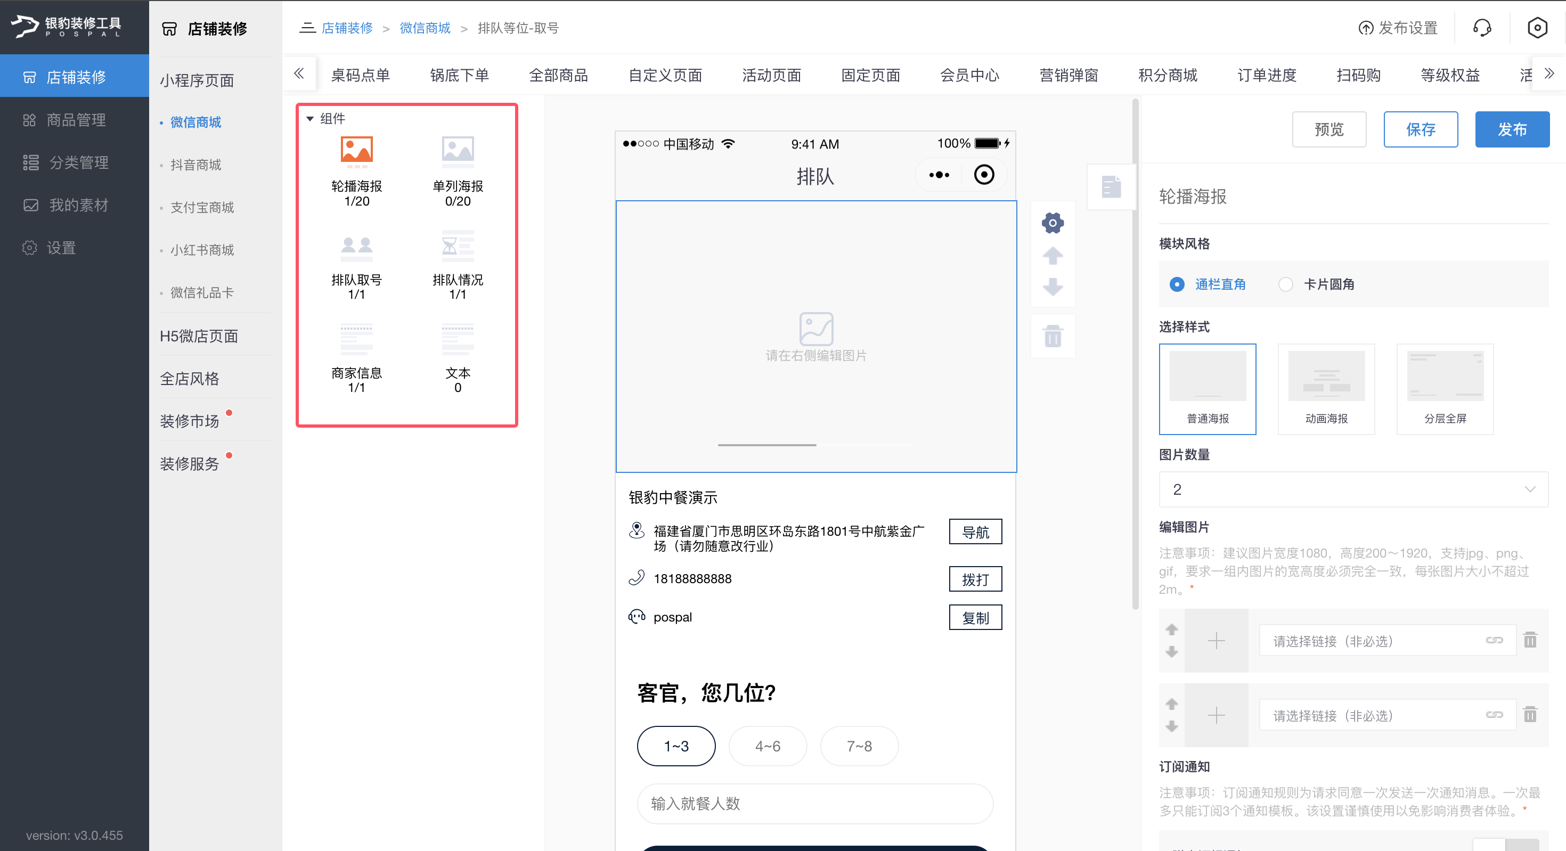Move the second image row up

[1171, 704]
